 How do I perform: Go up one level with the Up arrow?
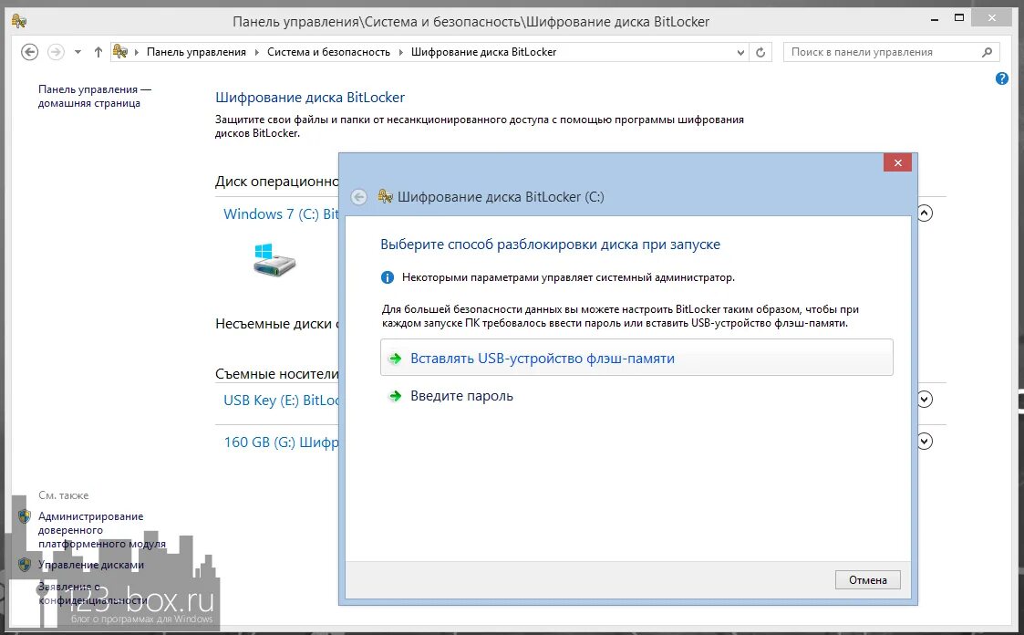coord(98,52)
